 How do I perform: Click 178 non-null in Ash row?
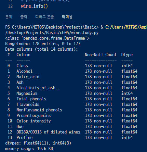[99, 82]
